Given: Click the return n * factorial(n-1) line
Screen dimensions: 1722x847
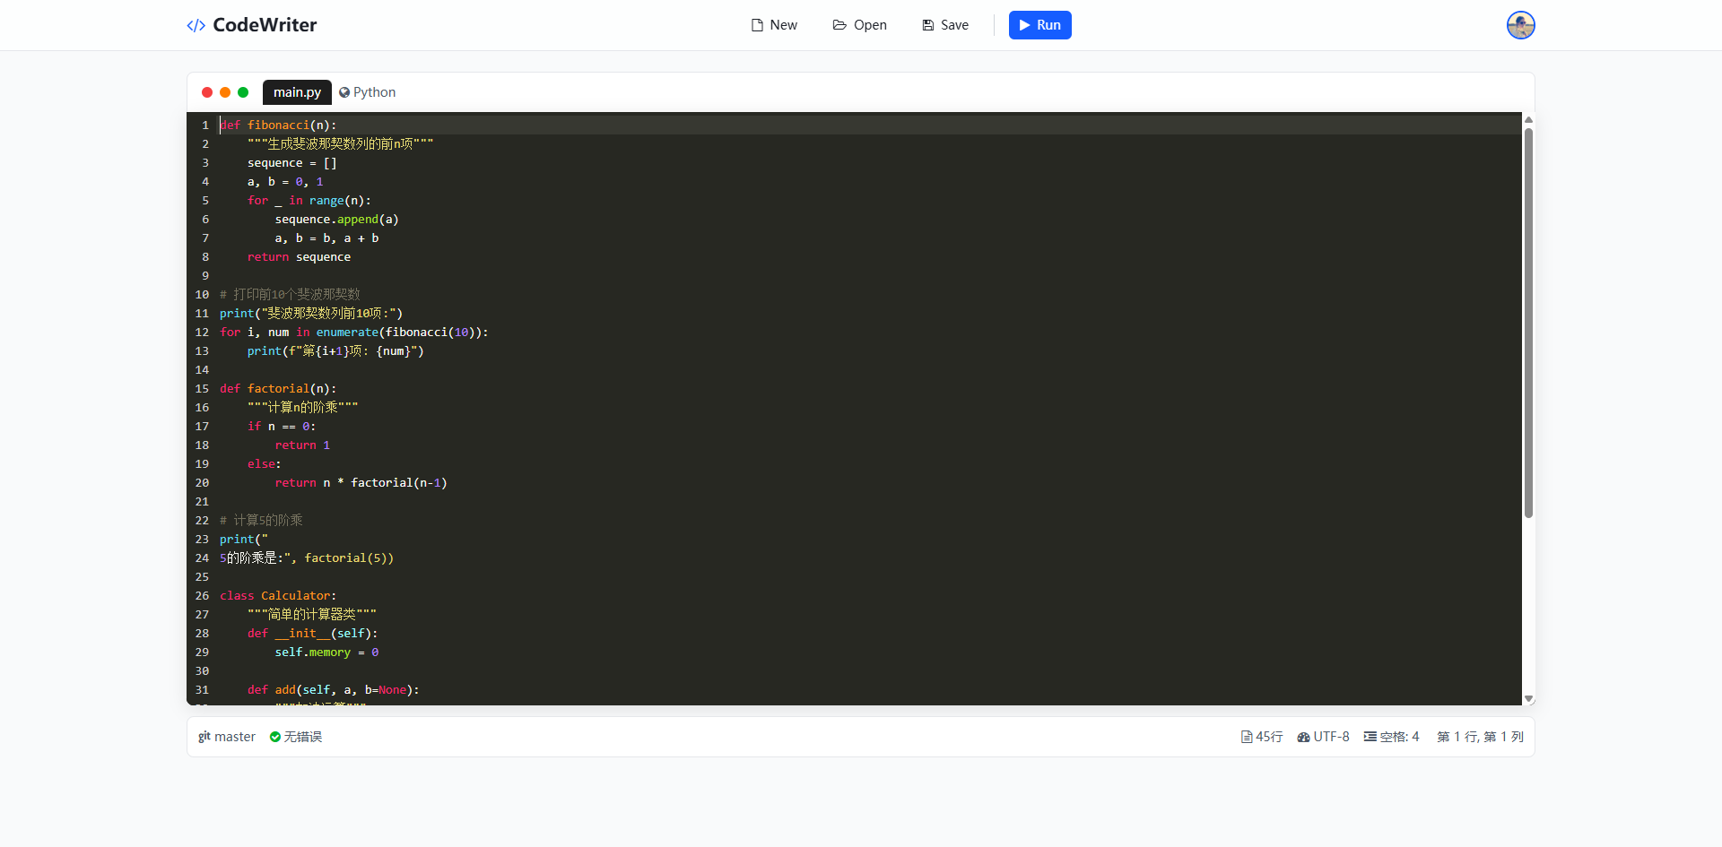Looking at the screenshot, I should 361,483.
